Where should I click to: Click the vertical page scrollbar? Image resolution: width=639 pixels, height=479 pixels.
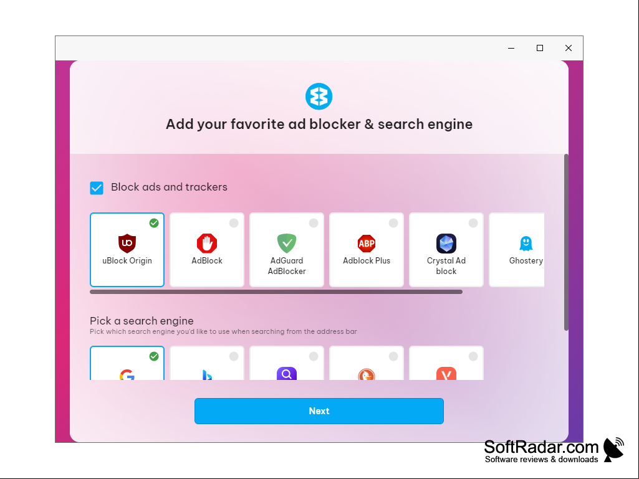pos(566,242)
